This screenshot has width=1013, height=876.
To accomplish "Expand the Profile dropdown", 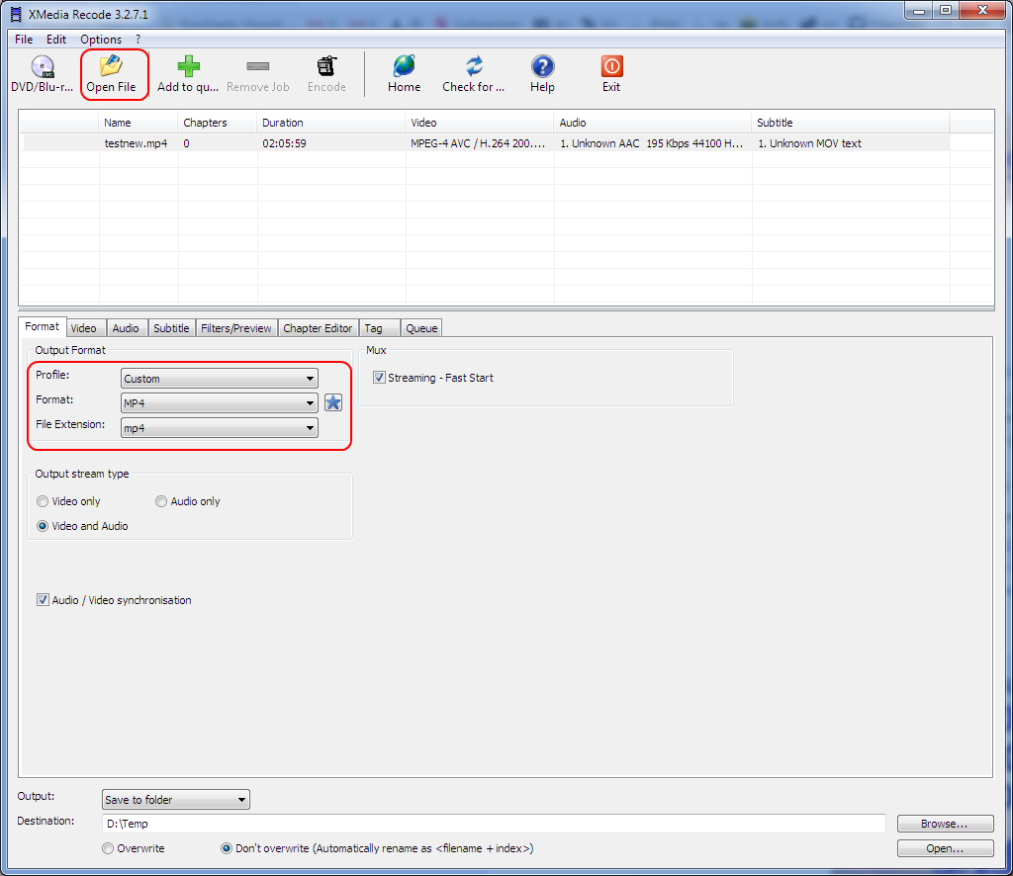I will [219, 379].
